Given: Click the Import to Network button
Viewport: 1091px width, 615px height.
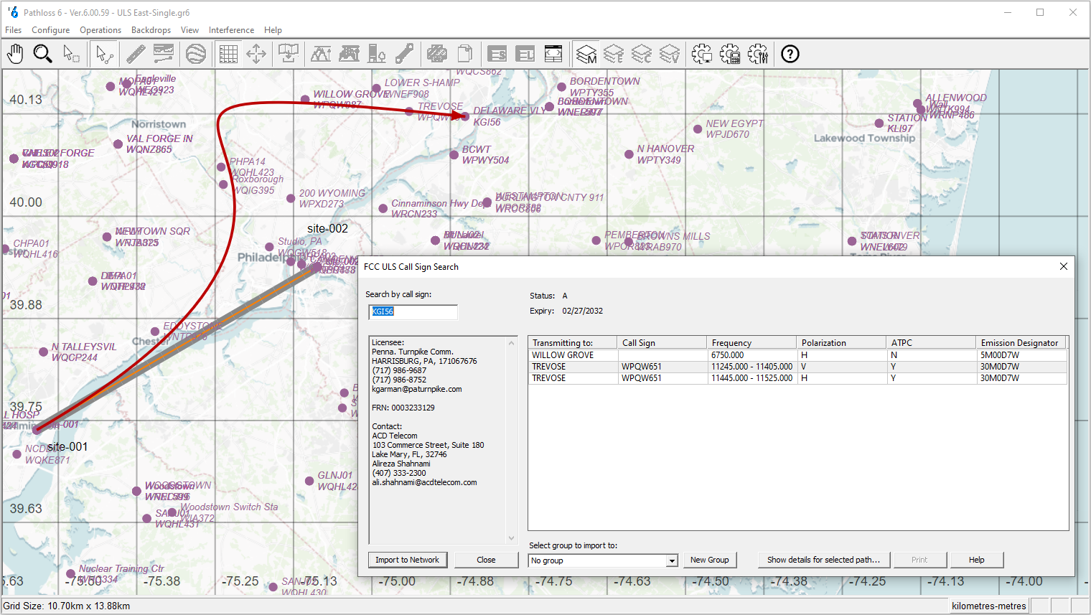Looking at the screenshot, I should pyautogui.click(x=407, y=560).
